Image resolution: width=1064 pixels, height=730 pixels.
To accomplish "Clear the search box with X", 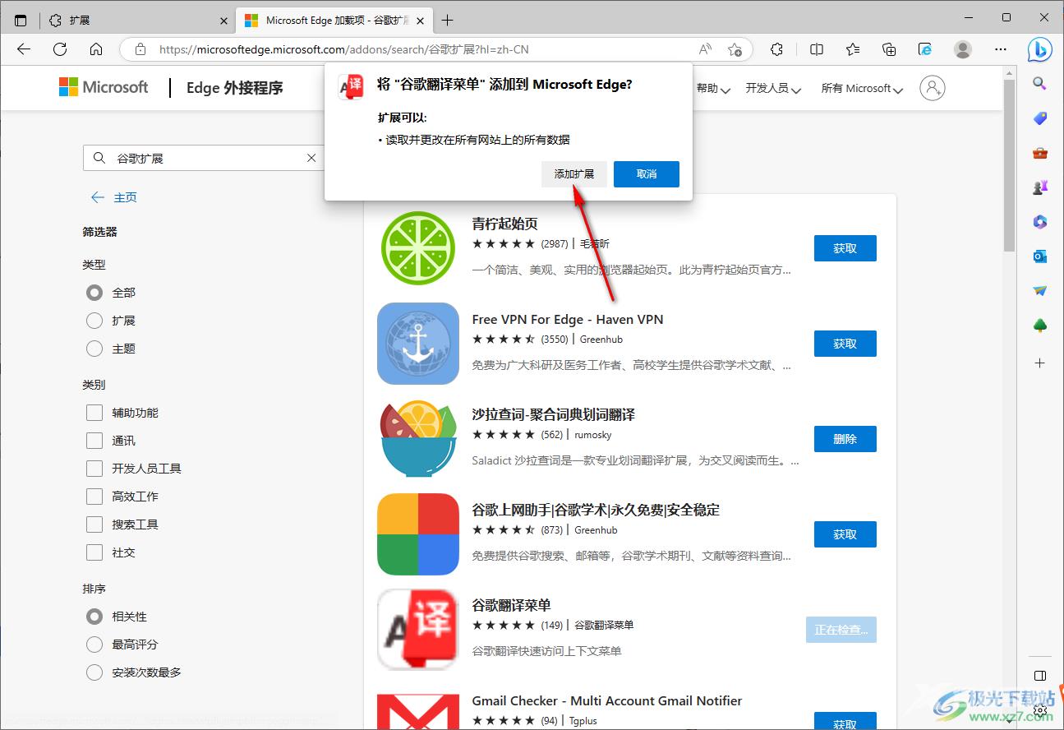I will coord(311,158).
